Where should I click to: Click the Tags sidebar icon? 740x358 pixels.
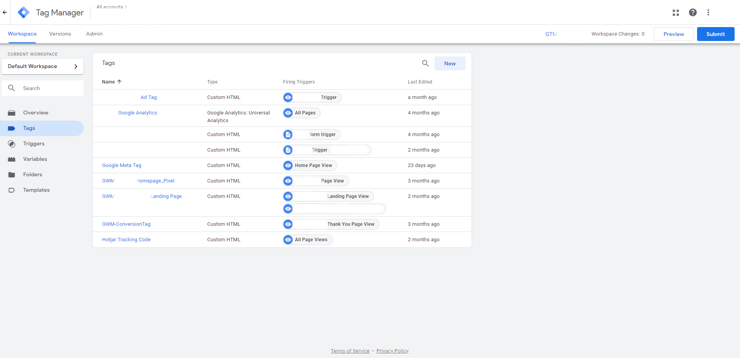(x=12, y=128)
